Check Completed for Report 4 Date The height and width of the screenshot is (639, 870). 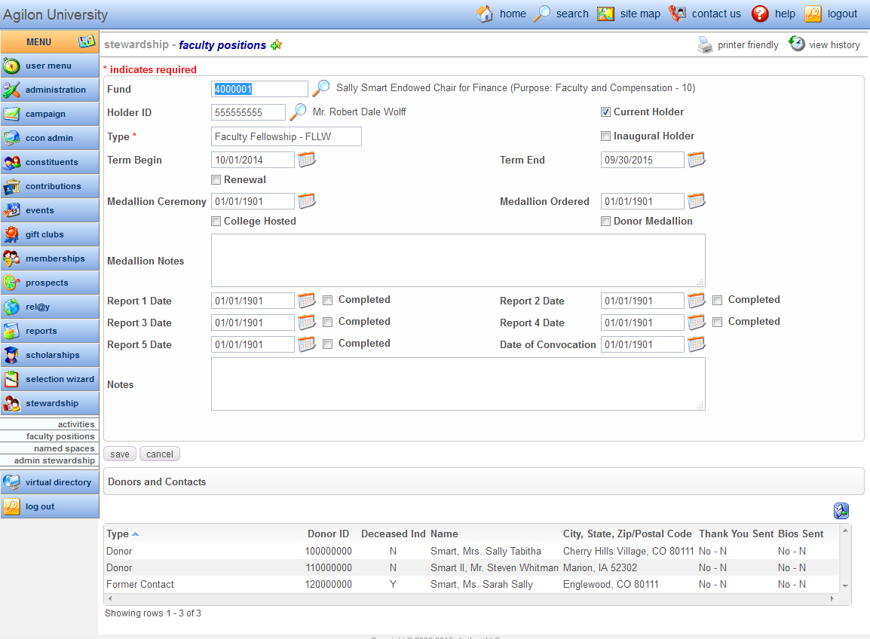click(718, 323)
